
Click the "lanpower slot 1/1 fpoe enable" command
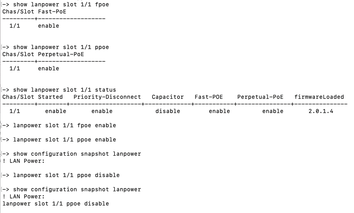point(64,125)
